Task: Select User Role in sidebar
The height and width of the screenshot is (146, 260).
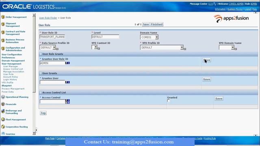Action: click(x=8, y=74)
